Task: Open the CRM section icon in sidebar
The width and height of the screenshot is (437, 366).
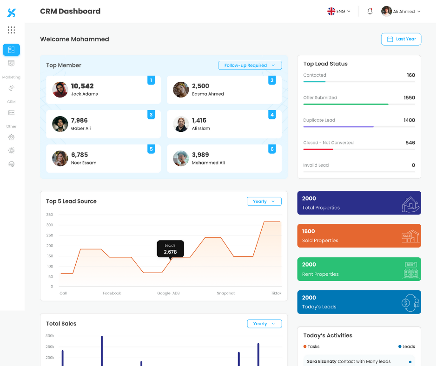Action: (12, 112)
